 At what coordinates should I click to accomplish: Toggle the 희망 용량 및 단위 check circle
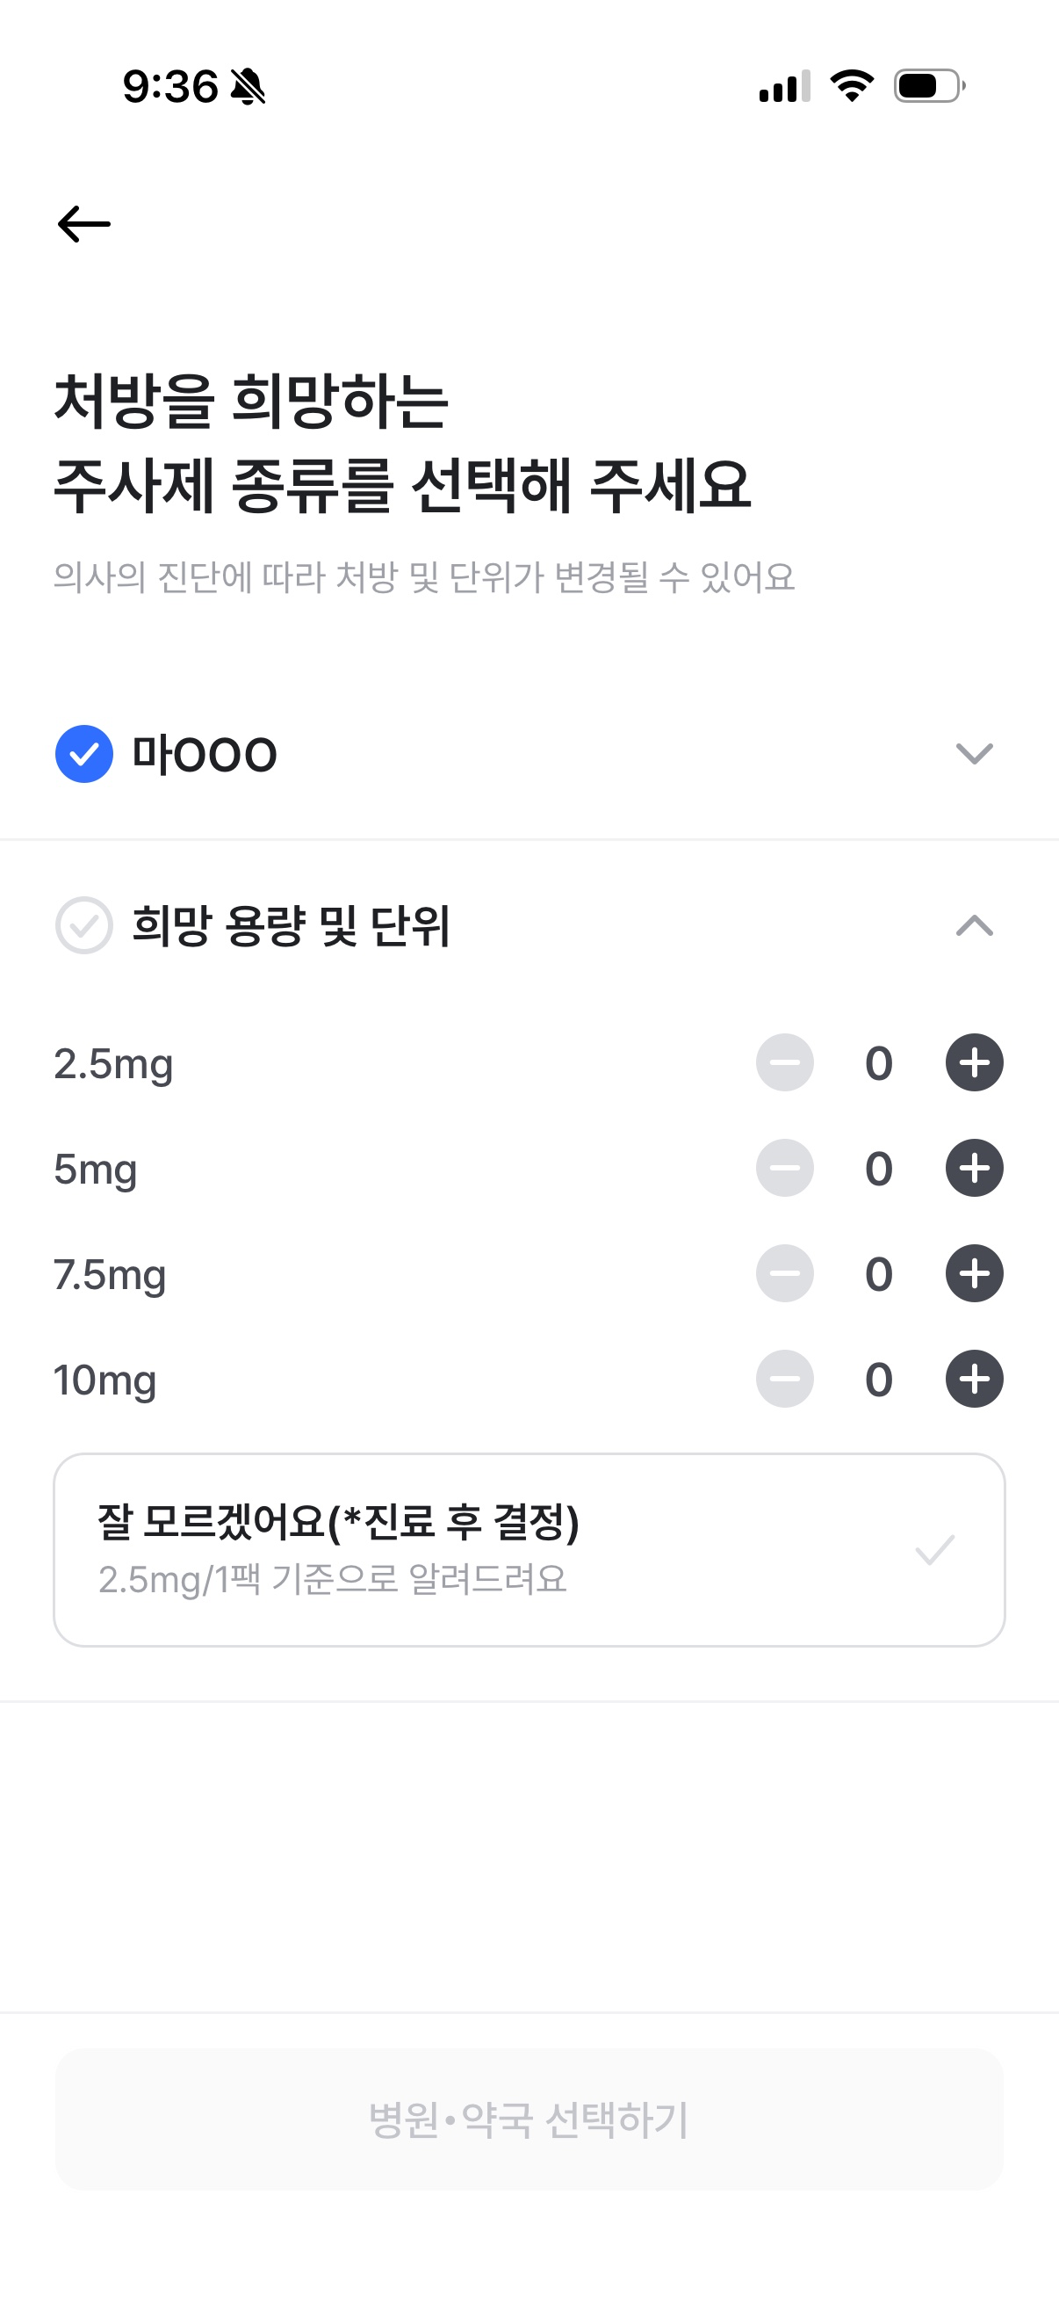(84, 925)
